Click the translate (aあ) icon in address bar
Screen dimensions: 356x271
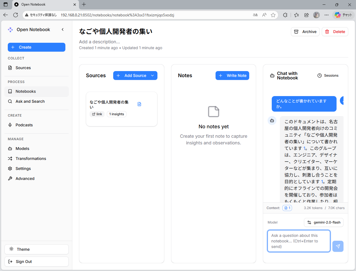click(x=255, y=15)
